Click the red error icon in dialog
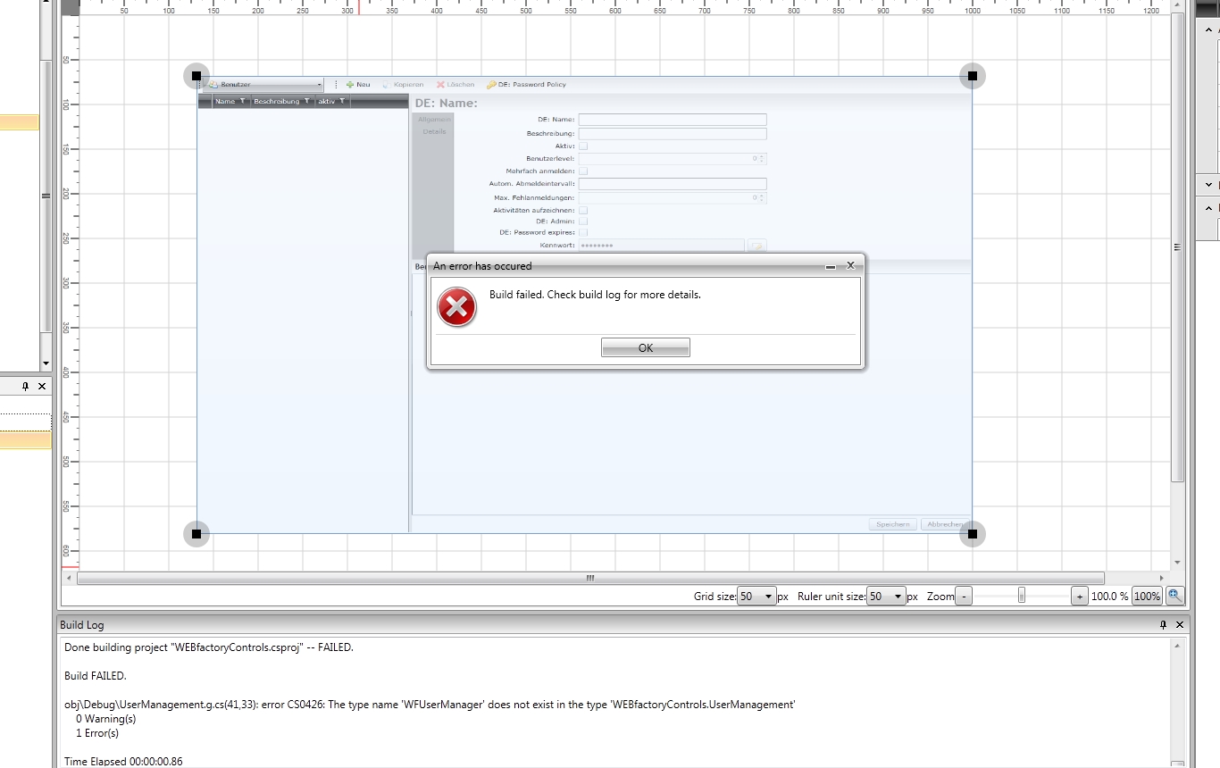The height and width of the screenshot is (768, 1220). (x=456, y=308)
